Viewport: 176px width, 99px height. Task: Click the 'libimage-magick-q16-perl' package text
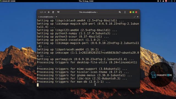(x=75, y=24)
